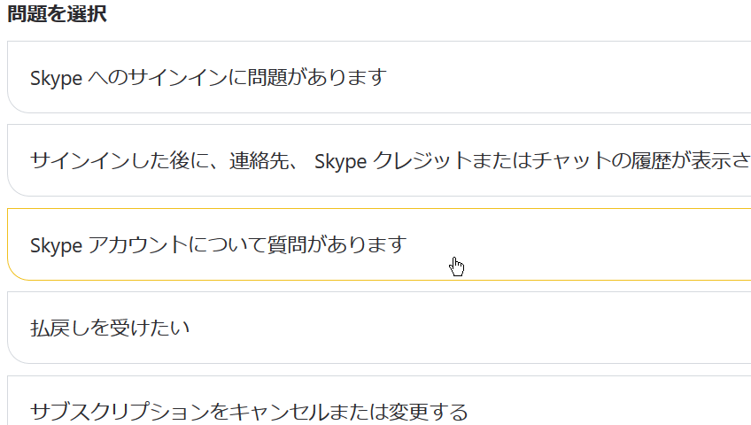
Task: Open the cancel or change subscription card
Action: tap(379, 400)
